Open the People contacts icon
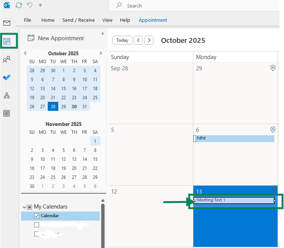Viewport: 284px width, 248px height. tap(7, 59)
